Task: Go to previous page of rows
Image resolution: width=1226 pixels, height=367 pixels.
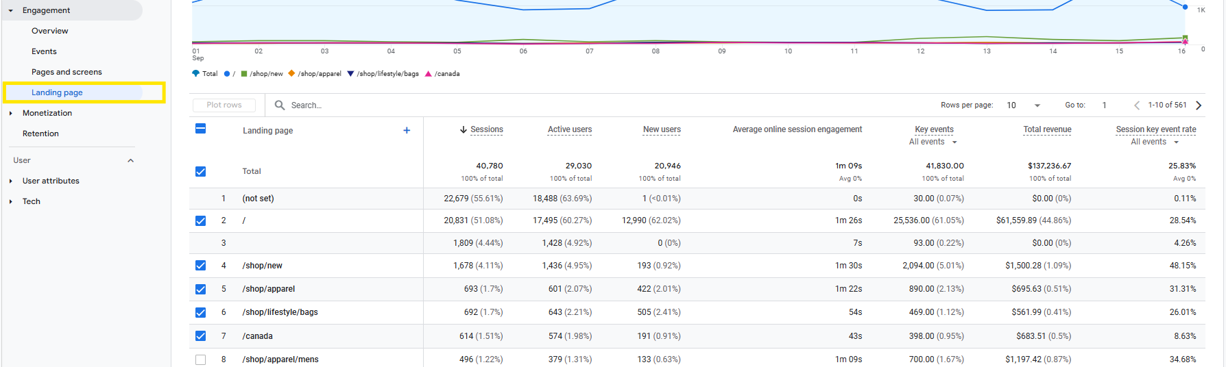Action: [1137, 105]
